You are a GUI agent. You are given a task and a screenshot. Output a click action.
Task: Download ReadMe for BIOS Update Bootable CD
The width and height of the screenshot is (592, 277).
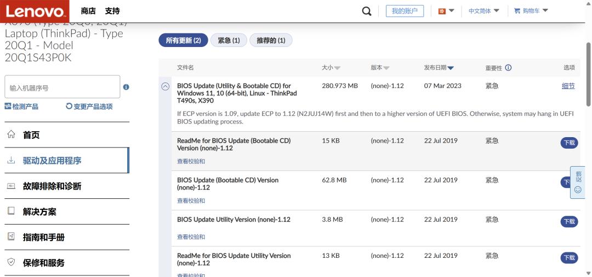pos(569,143)
